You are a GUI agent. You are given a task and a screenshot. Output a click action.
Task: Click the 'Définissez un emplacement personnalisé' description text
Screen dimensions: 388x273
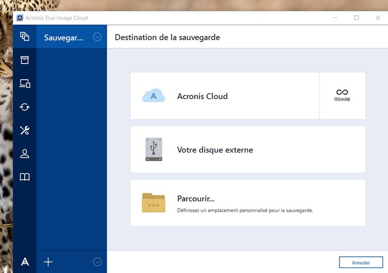point(245,211)
